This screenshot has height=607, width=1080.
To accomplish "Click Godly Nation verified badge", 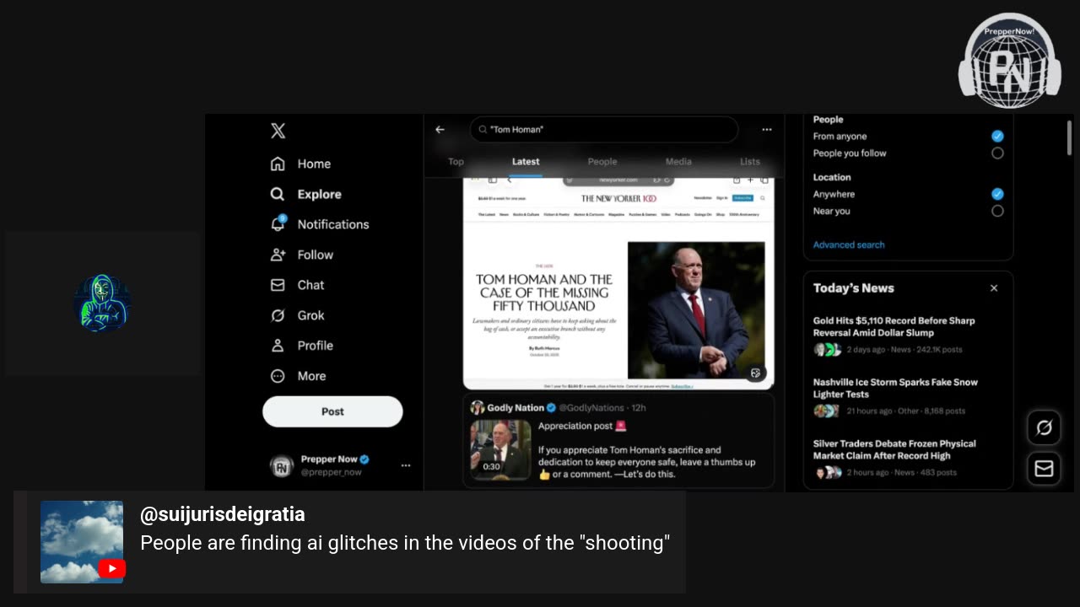I will pyautogui.click(x=551, y=408).
